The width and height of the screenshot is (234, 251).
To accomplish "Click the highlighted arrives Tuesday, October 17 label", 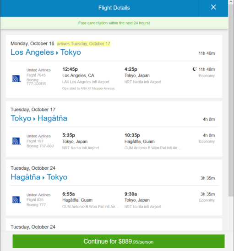I will (x=83, y=44).
